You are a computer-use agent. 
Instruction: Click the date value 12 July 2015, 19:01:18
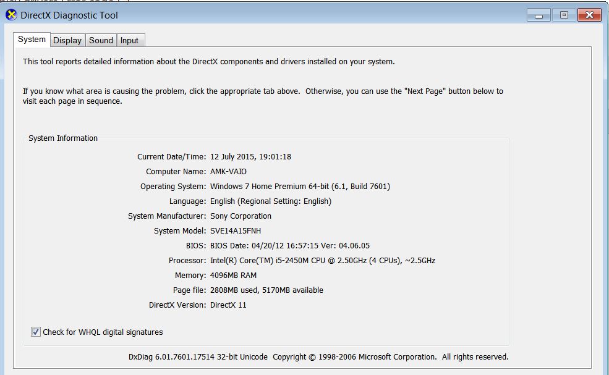pos(250,157)
